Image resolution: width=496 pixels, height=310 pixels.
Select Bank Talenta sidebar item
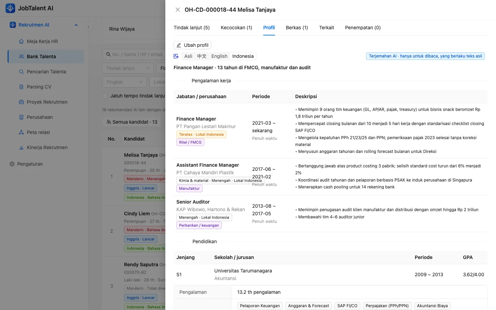(x=46, y=56)
